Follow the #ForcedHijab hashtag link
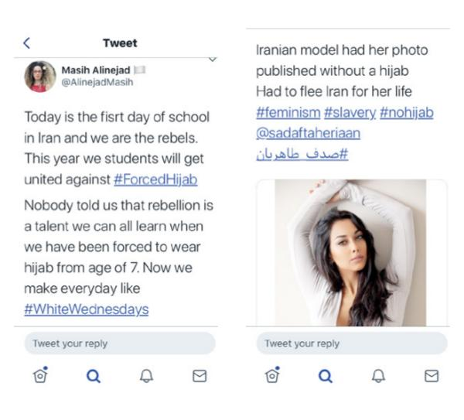Image resolution: width=464 pixels, height=420 pixels. (x=155, y=179)
